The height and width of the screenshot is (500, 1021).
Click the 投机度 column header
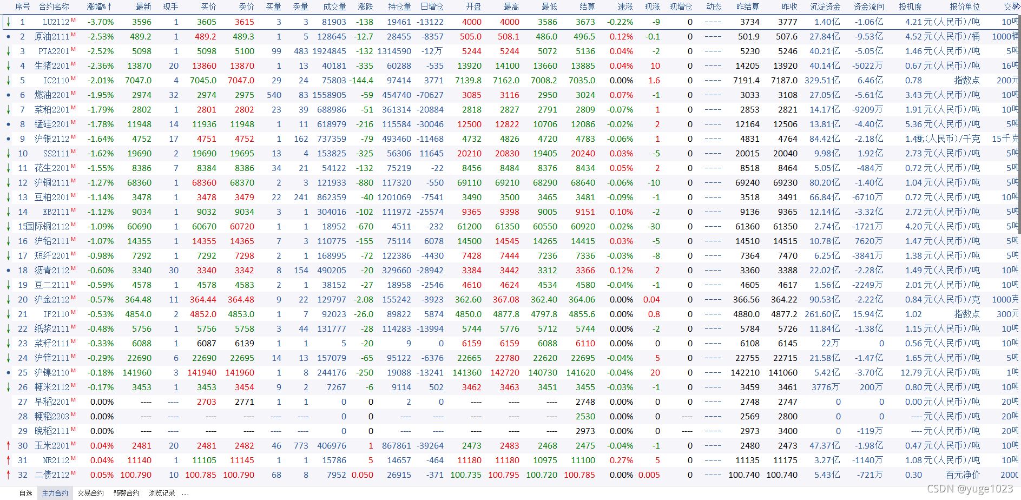(910, 6)
